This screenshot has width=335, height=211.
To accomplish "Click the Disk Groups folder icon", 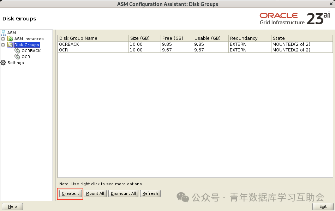I will coord(10,45).
